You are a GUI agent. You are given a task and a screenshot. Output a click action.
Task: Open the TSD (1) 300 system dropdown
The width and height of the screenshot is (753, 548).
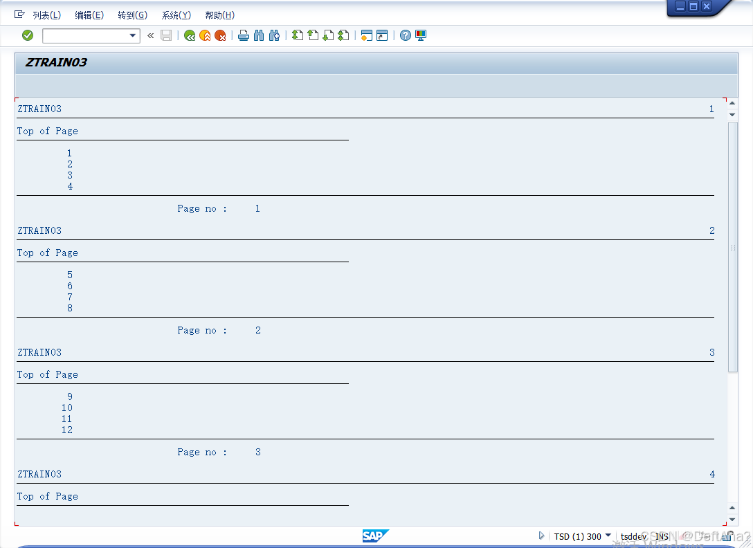(608, 535)
